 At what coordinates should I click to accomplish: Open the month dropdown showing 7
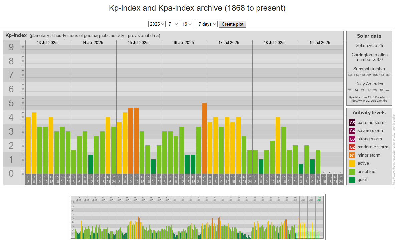pyautogui.click(x=173, y=24)
